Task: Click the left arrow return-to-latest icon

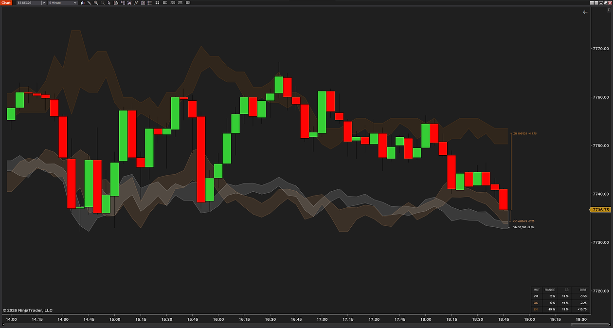Action: tap(585, 12)
